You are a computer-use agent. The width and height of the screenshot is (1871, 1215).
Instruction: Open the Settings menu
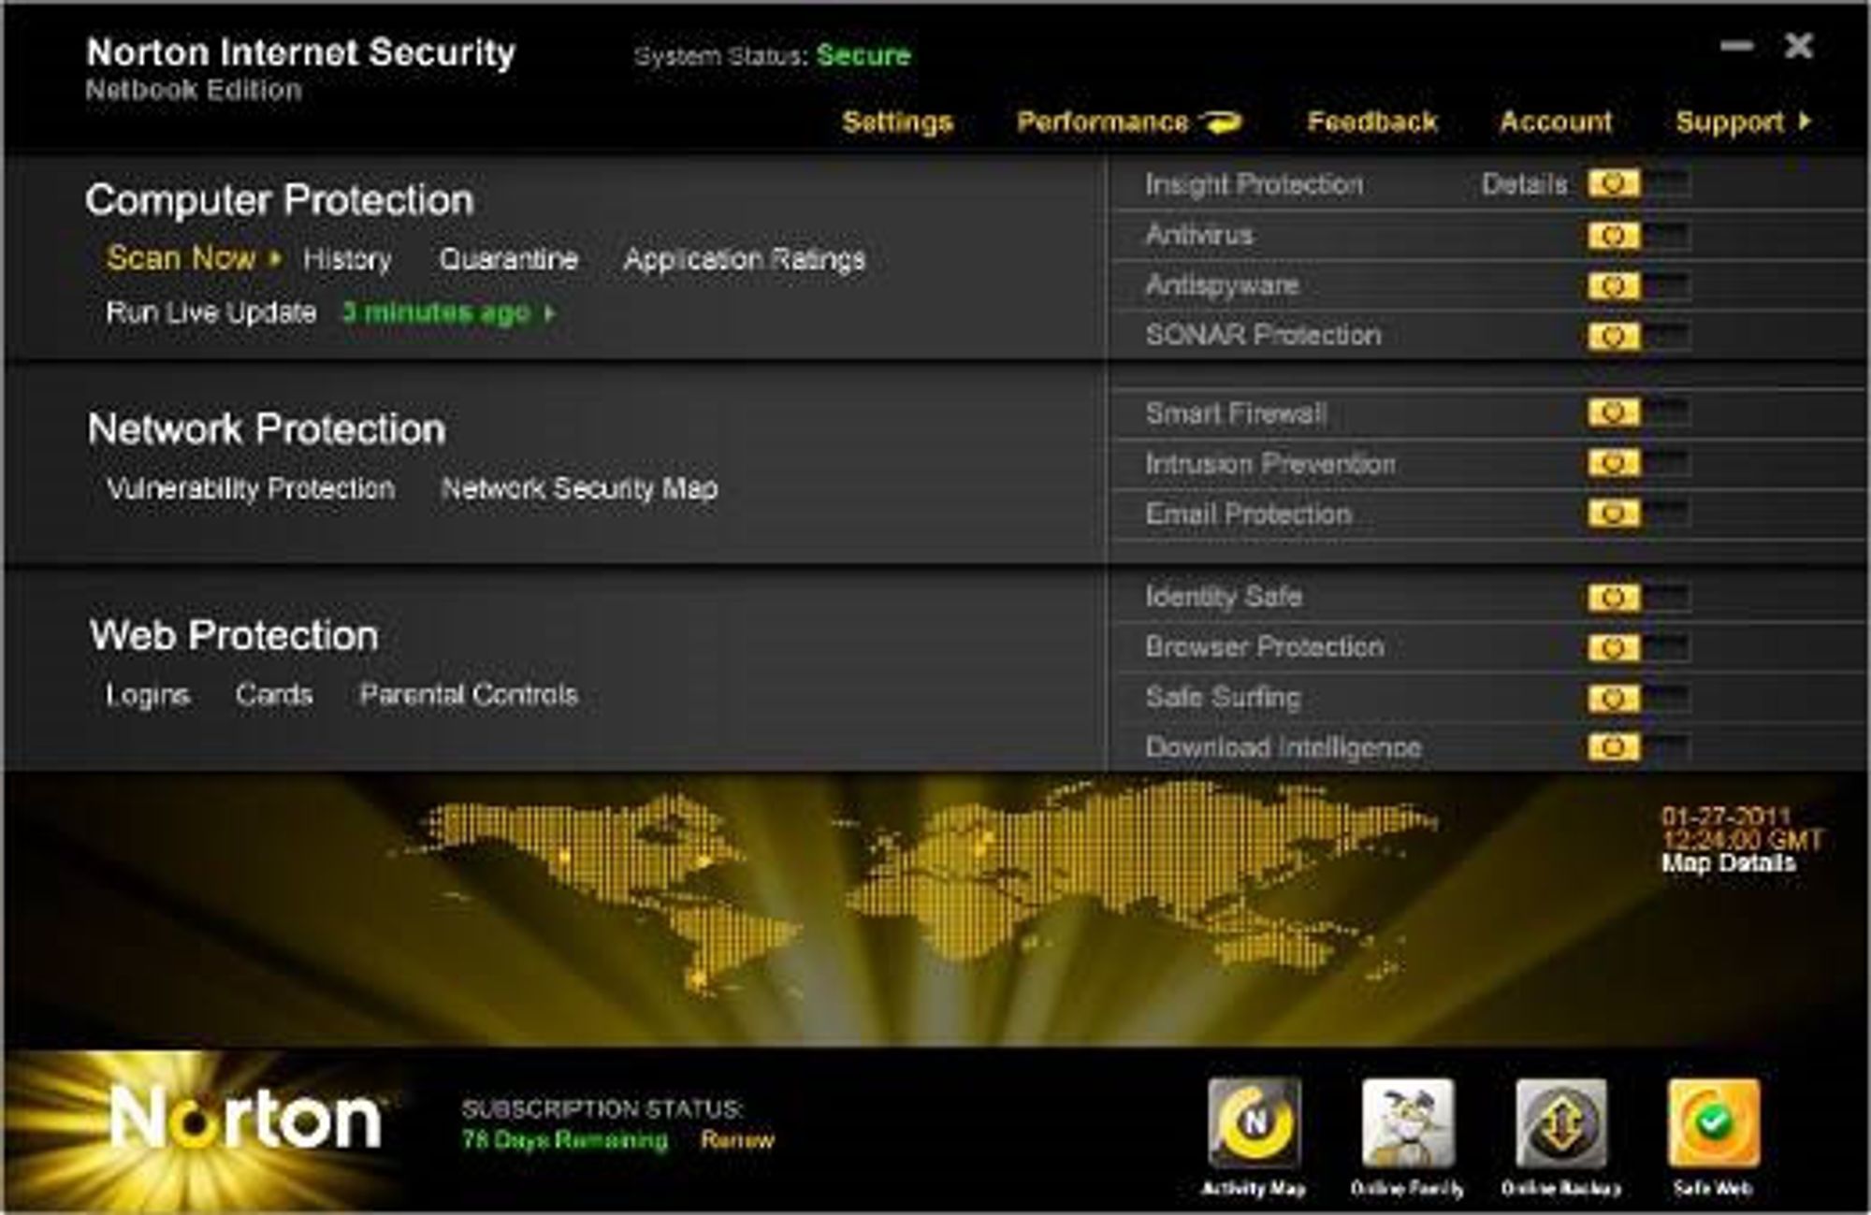[x=897, y=123]
